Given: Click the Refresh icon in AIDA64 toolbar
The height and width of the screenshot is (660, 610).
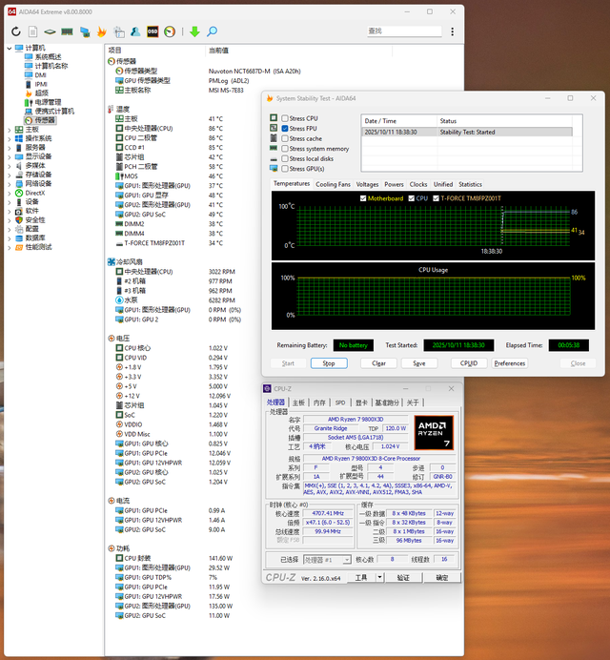Looking at the screenshot, I should (17, 31).
